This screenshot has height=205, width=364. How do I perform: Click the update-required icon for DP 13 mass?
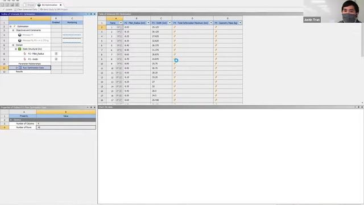(216, 82)
